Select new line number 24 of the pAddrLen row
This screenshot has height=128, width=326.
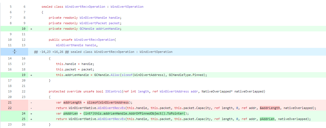point(23,114)
